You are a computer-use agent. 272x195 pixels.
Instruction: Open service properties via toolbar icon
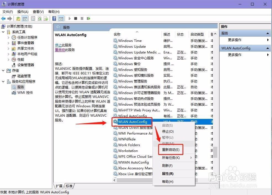point(33,18)
